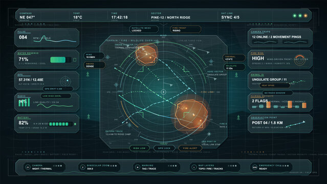The width and height of the screenshot is (327, 184).
Task: Click the tree icon below Wildlife 11 IDs chip
Action: [236, 75]
